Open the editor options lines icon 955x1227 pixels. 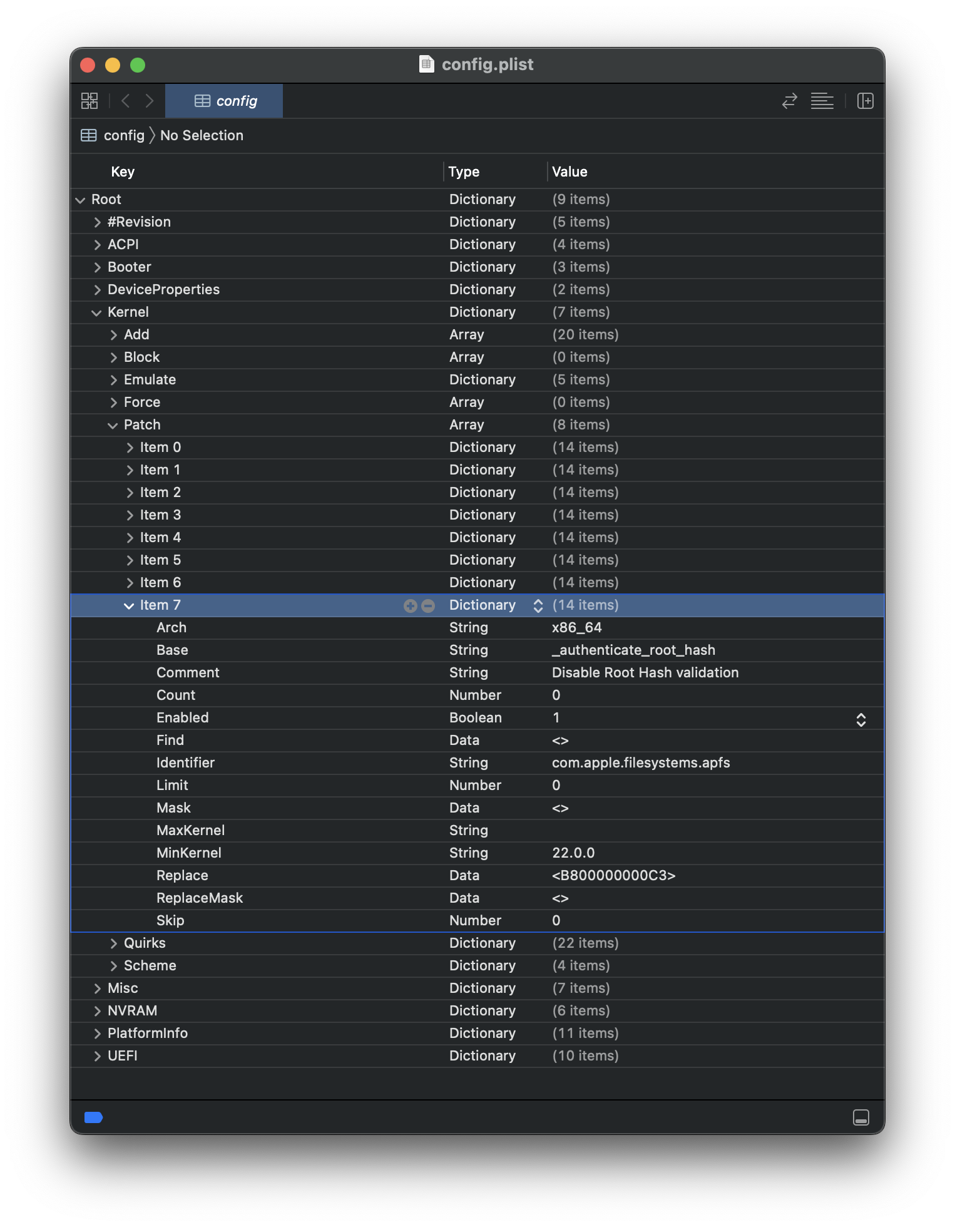(822, 101)
